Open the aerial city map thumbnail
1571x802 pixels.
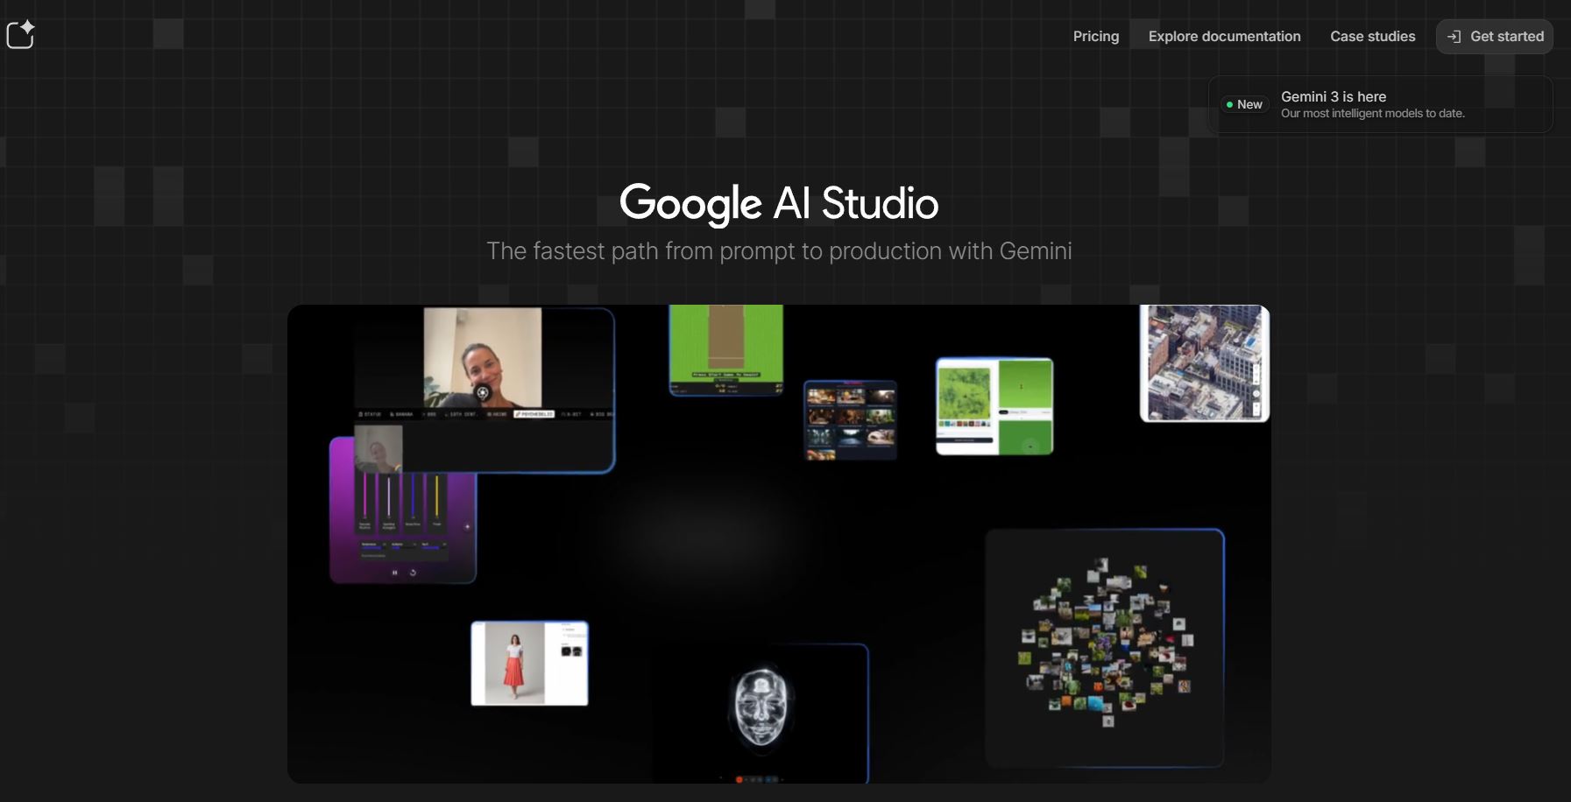point(1204,362)
